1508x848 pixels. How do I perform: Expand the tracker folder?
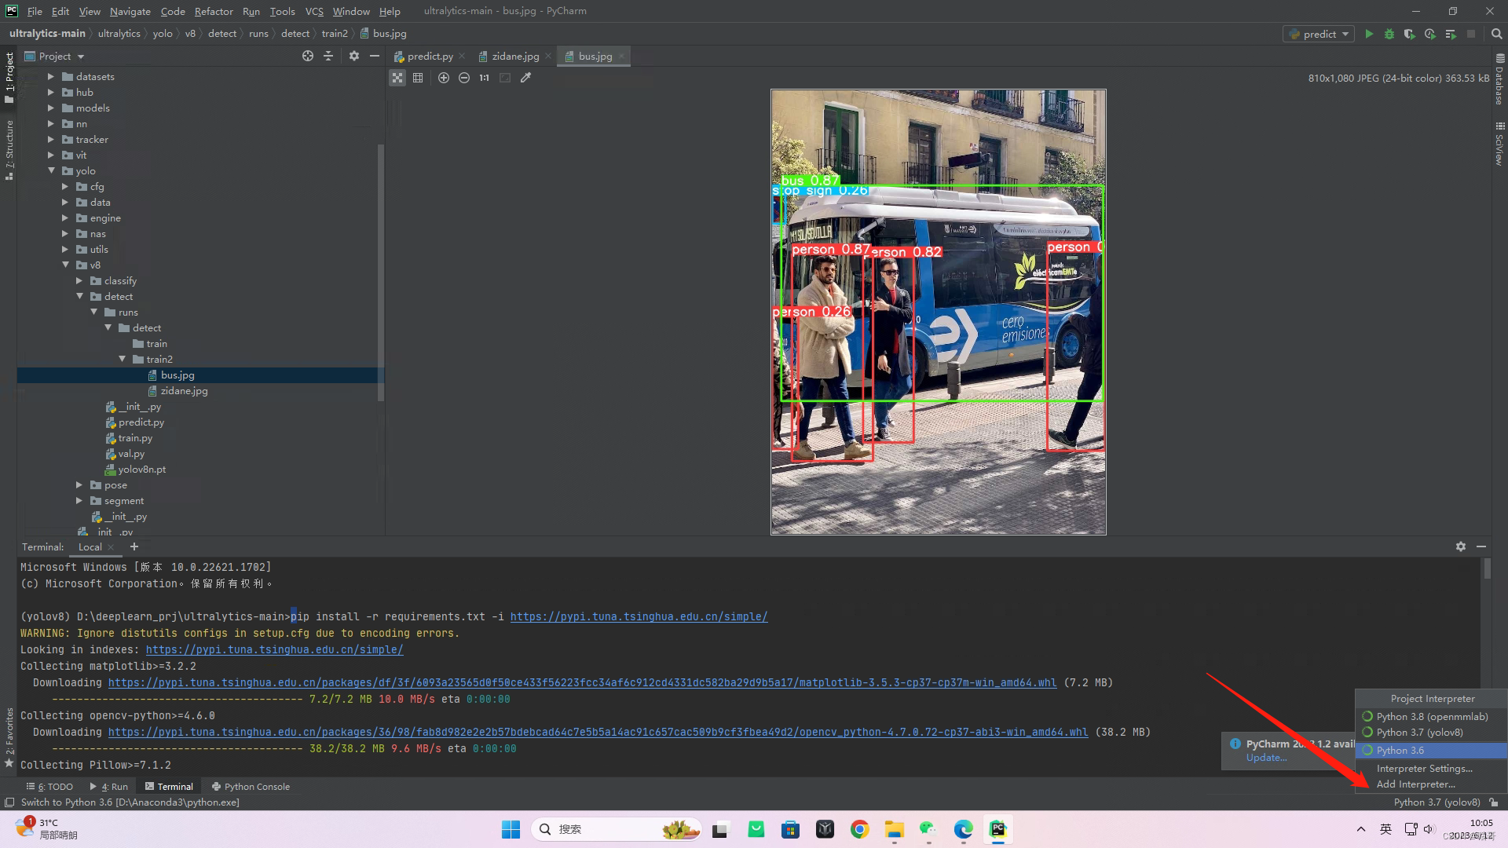51,140
